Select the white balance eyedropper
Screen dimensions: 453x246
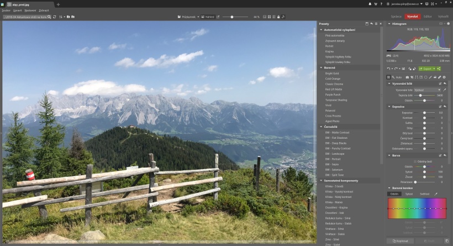pos(445,90)
